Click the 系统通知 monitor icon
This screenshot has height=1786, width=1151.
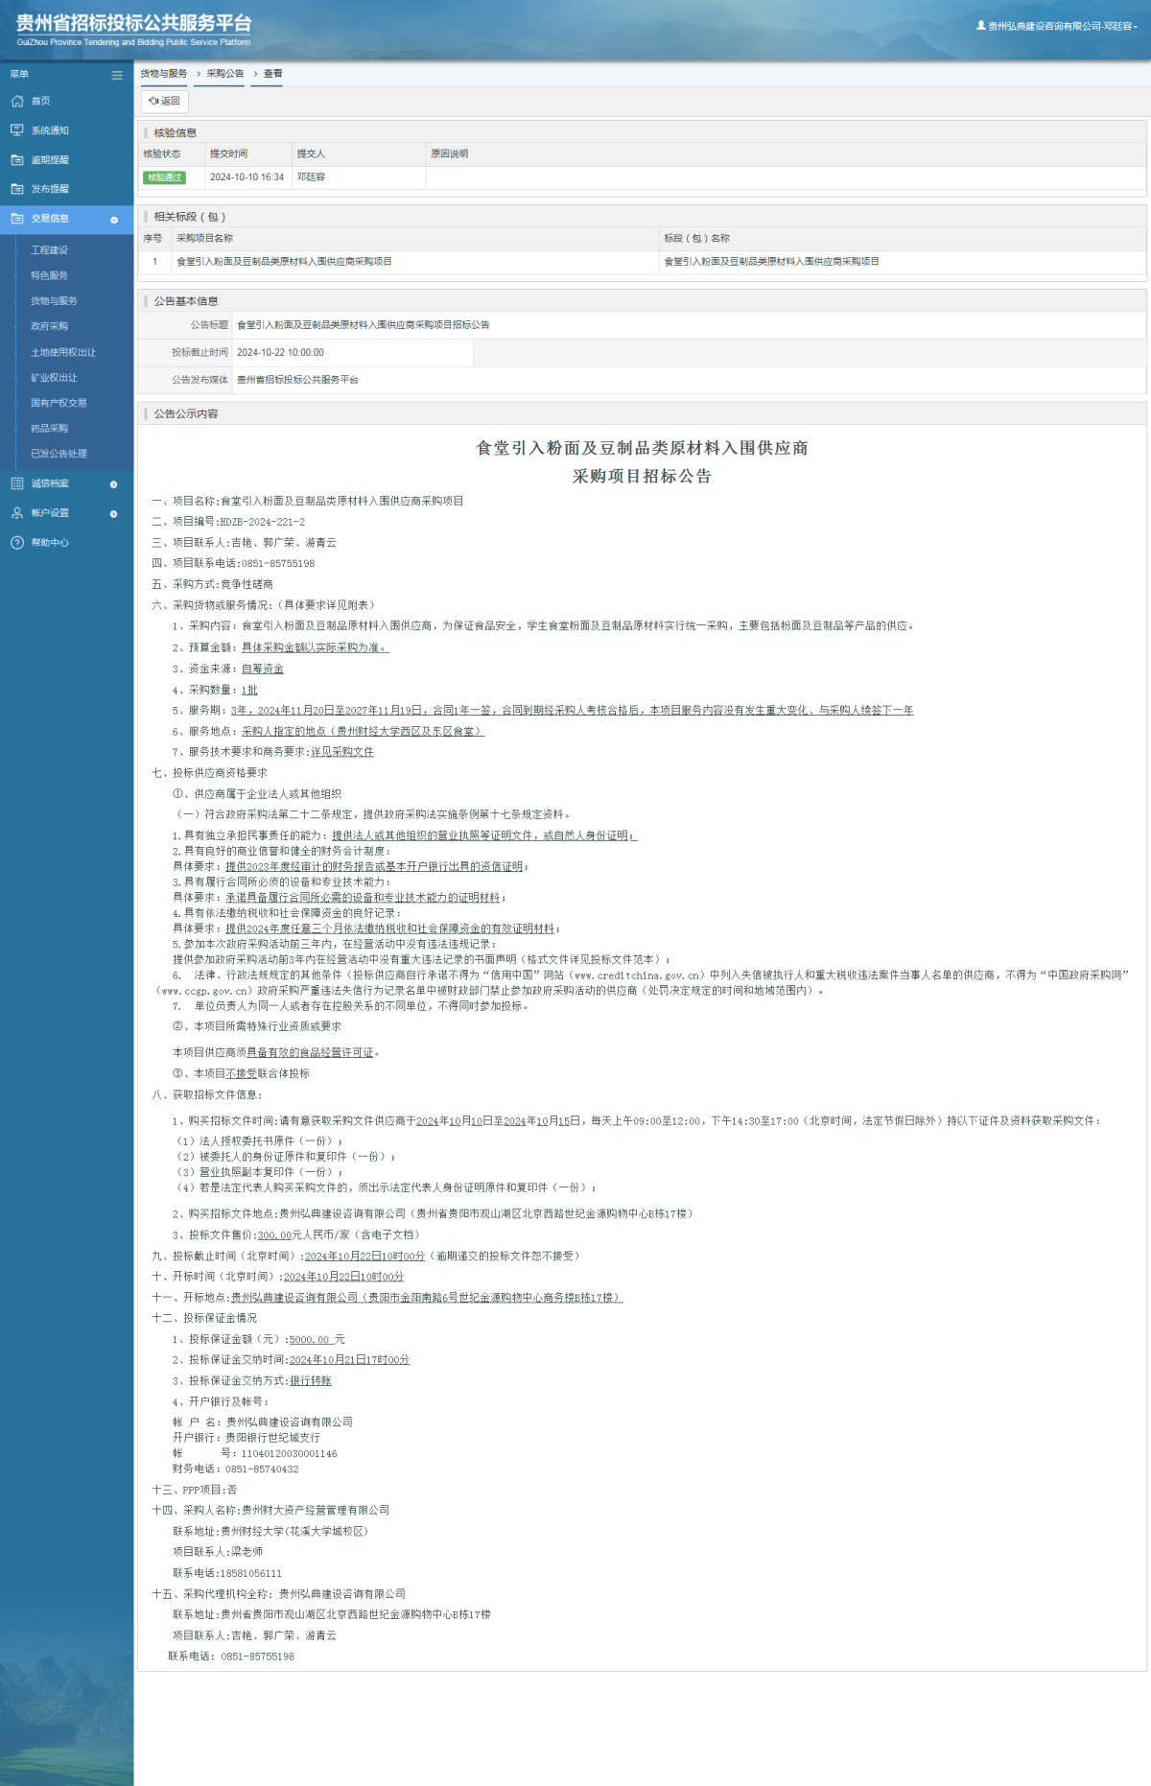(17, 130)
